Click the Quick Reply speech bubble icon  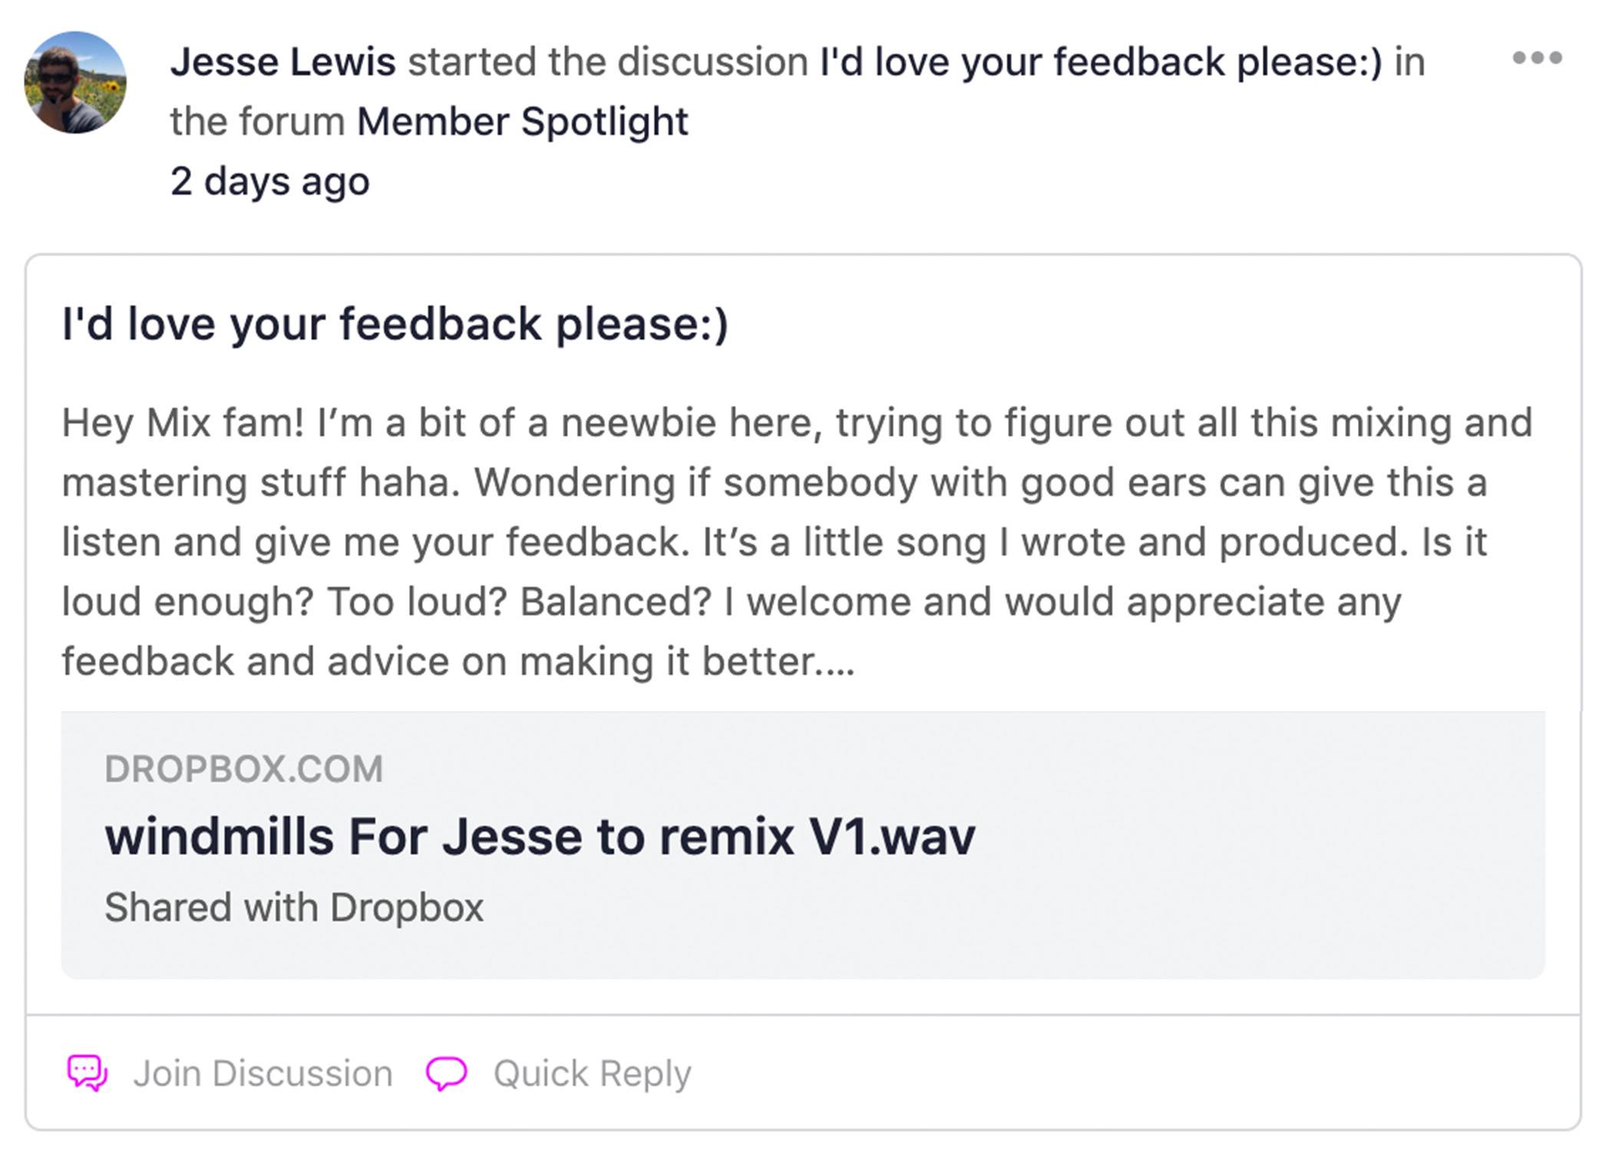click(x=446, y=1073)
